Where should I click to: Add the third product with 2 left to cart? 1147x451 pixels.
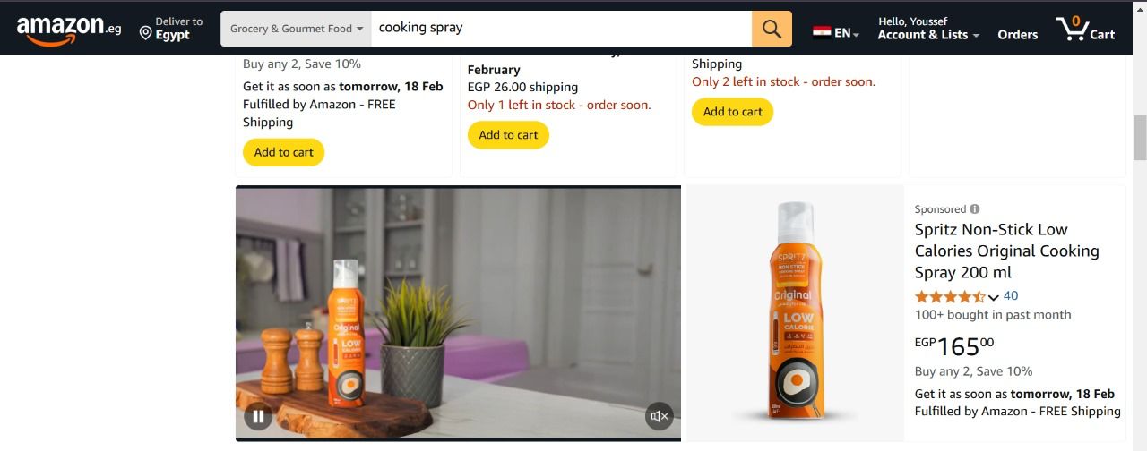732,112
